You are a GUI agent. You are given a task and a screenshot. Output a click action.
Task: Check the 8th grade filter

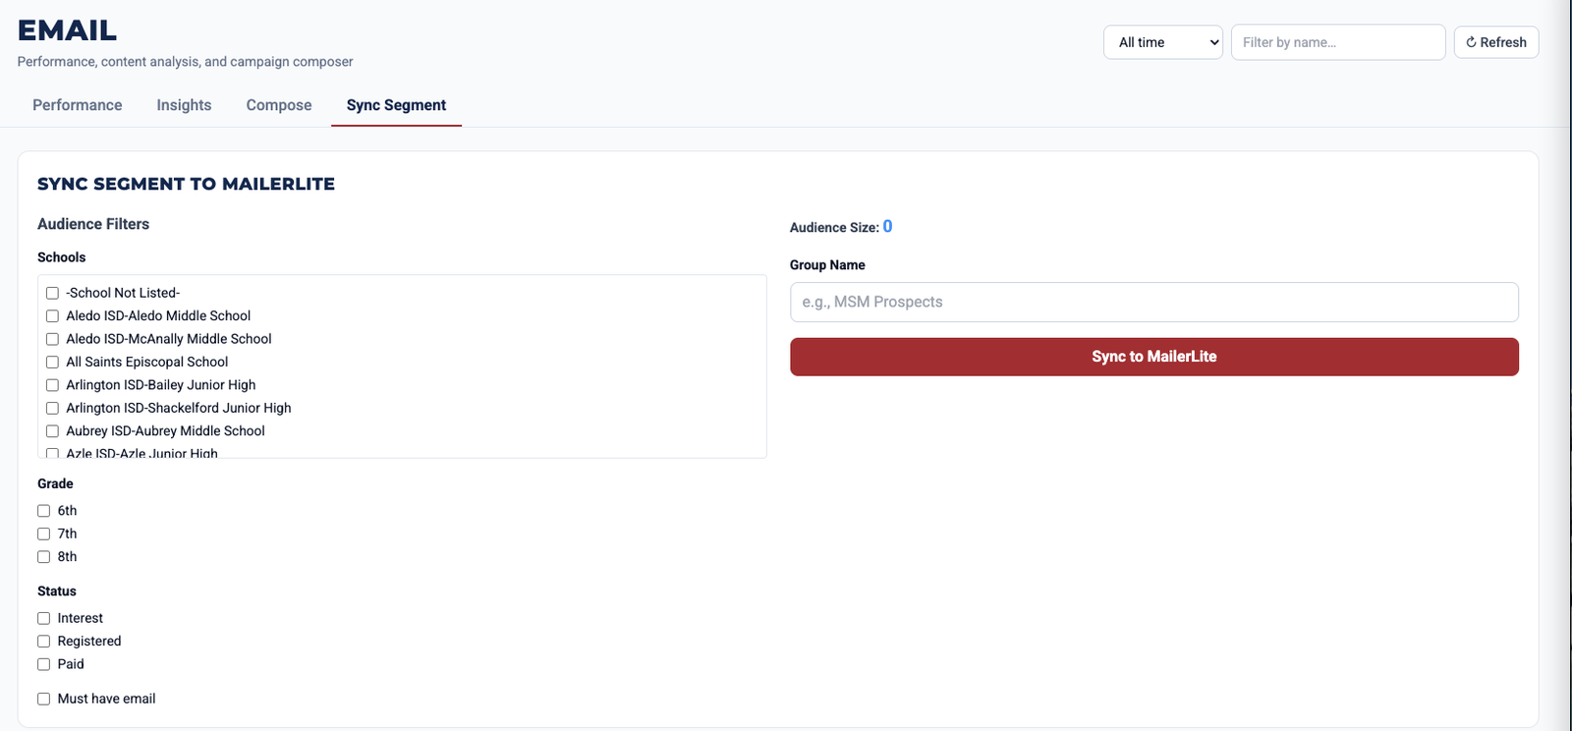pyautogui.click(x=43, y=556)
